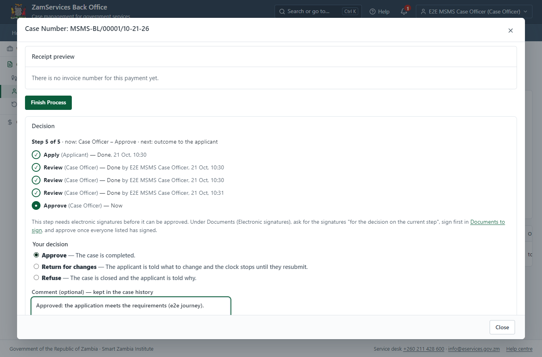The height and width of the screenshot is (357, 542).
Task: Click the Receipt preview heading
Action: coord(53,57)
